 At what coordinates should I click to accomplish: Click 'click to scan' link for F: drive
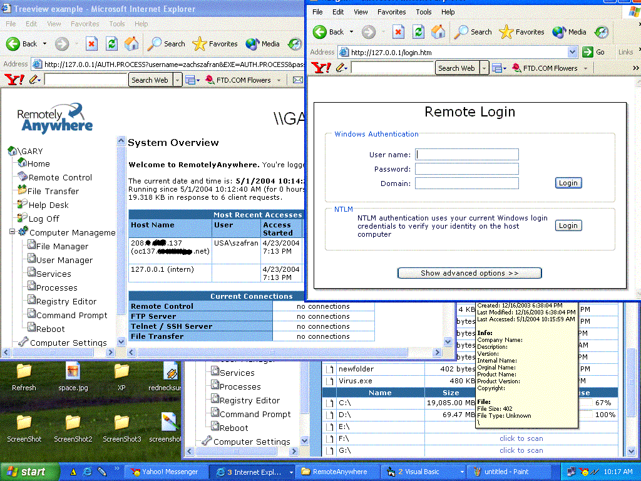pyautogui.click(x=521, y=438)
